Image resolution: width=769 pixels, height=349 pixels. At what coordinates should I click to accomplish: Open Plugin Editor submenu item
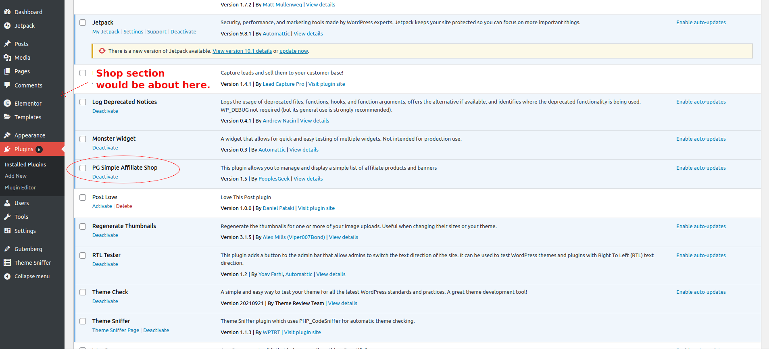coord(20,188)
